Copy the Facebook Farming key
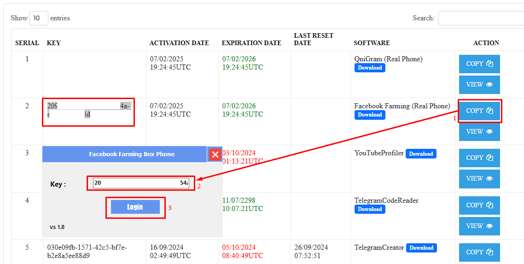Screen dimensions: 524x264 click(479, 111)
